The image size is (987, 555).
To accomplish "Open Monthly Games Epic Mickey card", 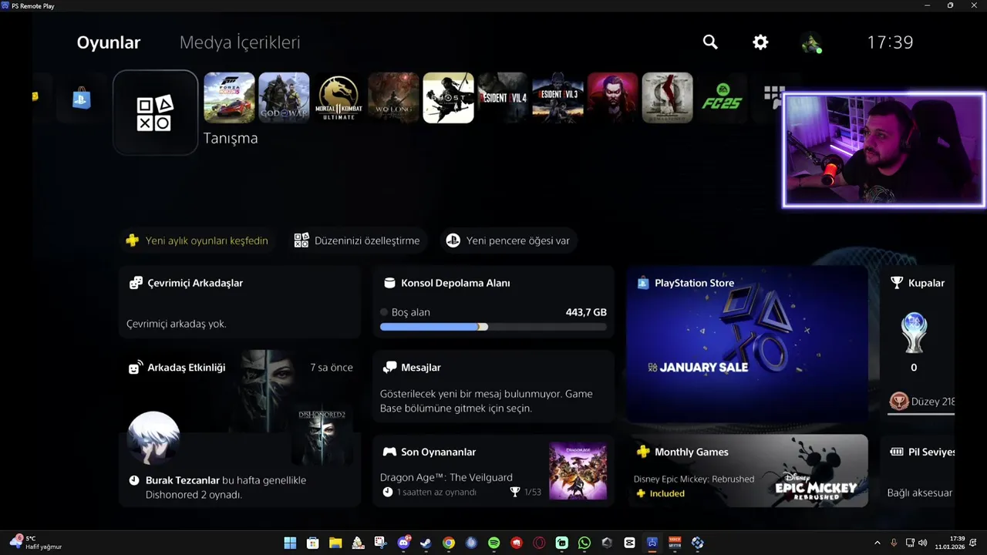I will click(747, 471).
